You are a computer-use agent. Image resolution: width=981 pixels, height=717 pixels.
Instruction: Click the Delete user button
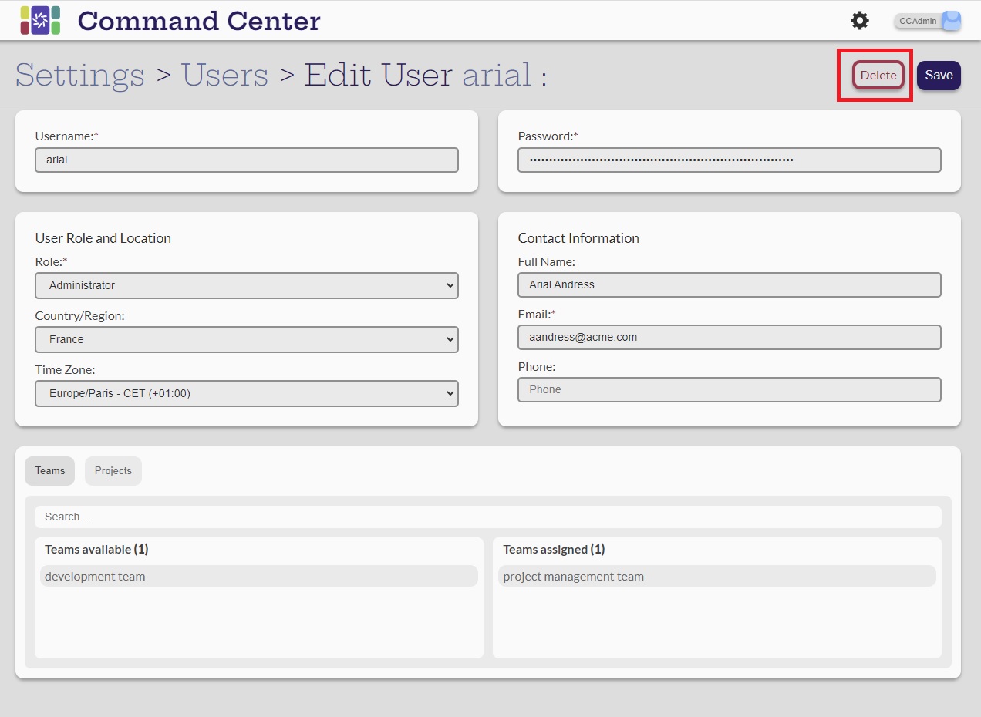click(x=878, y=76)
